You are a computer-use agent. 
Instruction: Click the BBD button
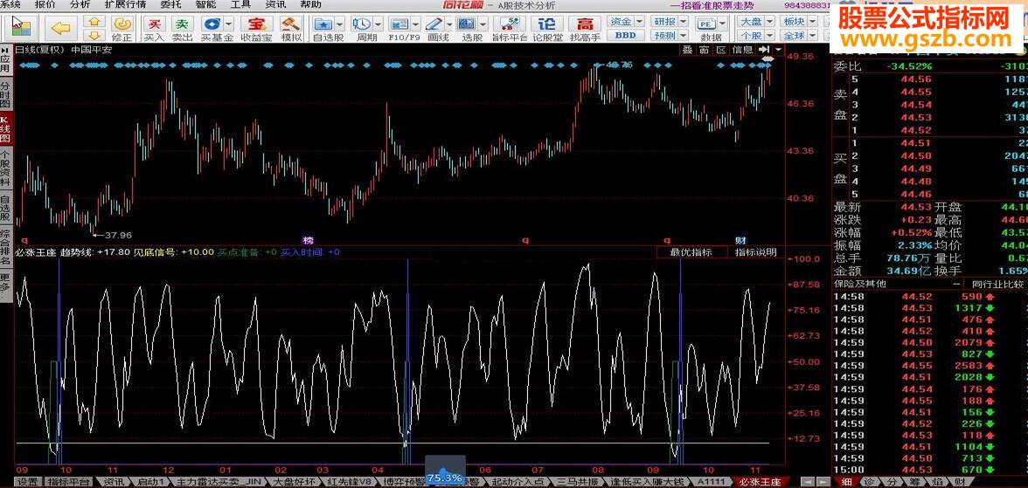(x=626, y=36)
